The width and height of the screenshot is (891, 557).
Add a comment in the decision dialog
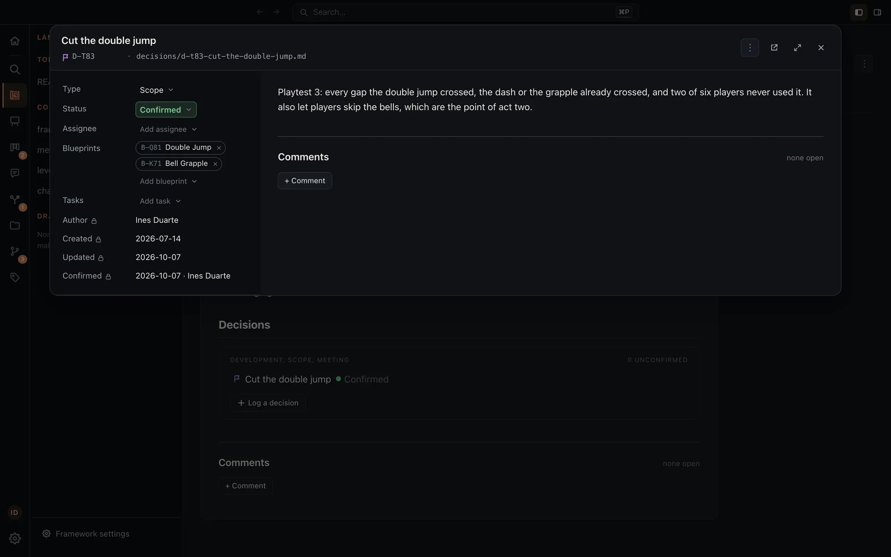tap(305, 181)
